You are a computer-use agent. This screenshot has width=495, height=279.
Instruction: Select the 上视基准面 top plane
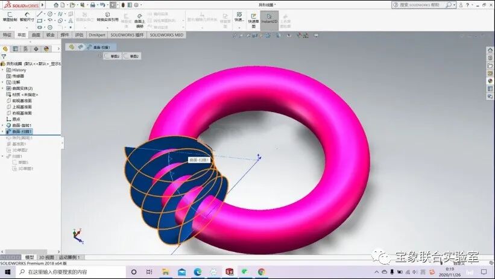[19, 107]
